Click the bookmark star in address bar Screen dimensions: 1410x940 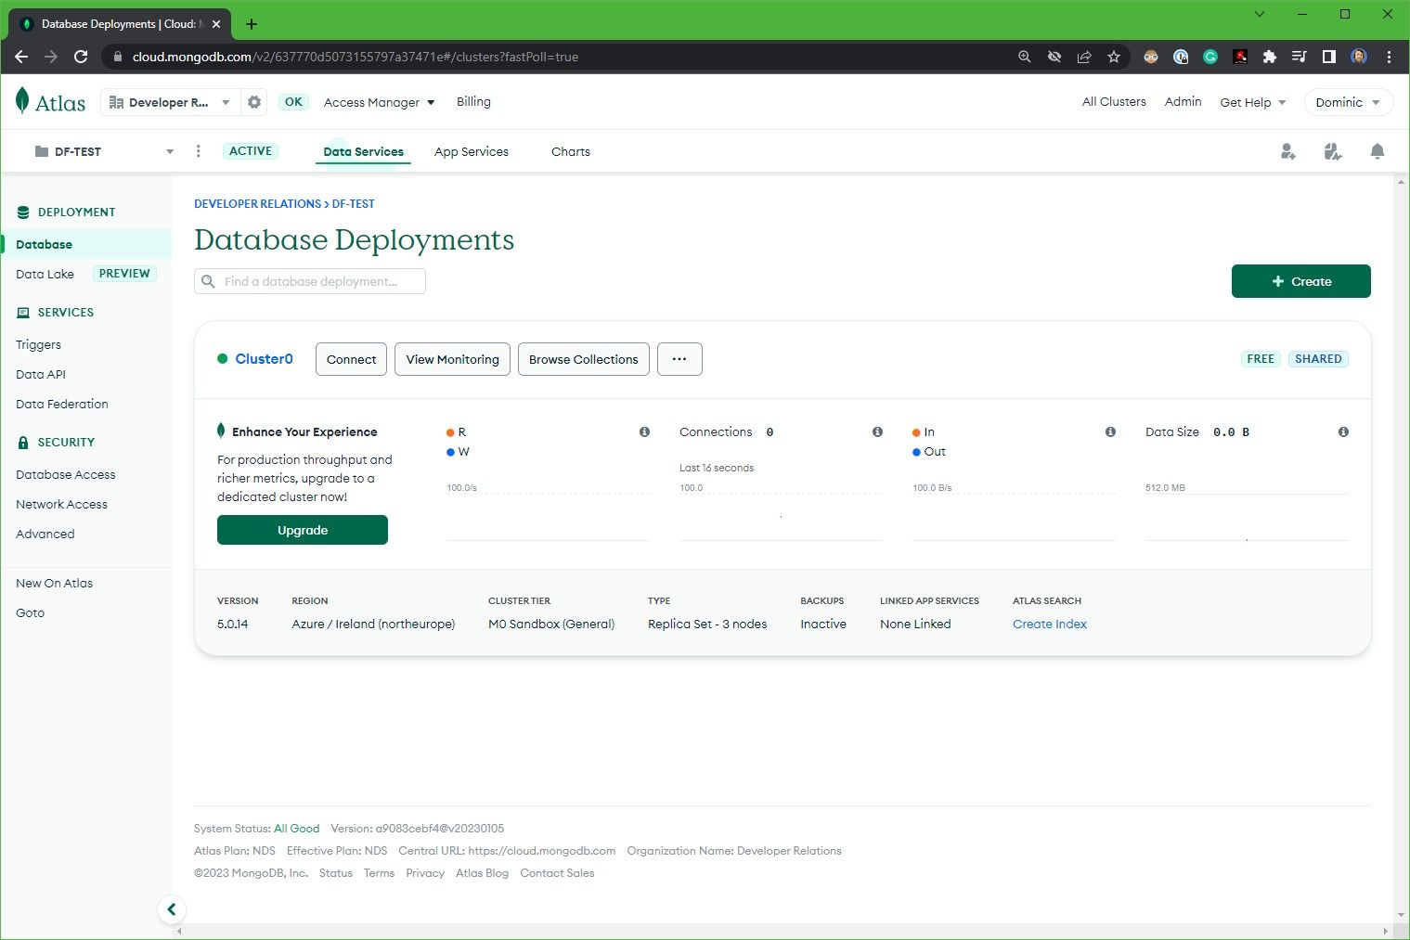pyautogui.click(x=1113, y=57)
